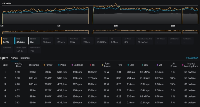This screenshot has height=107, width=200.
Task: Enable the LSS Balance metric card
Action: (174, 41)
